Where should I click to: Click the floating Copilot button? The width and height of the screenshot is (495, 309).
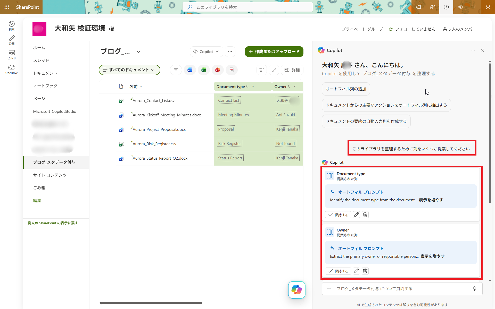pyautogui.click(x=297, y=290)
